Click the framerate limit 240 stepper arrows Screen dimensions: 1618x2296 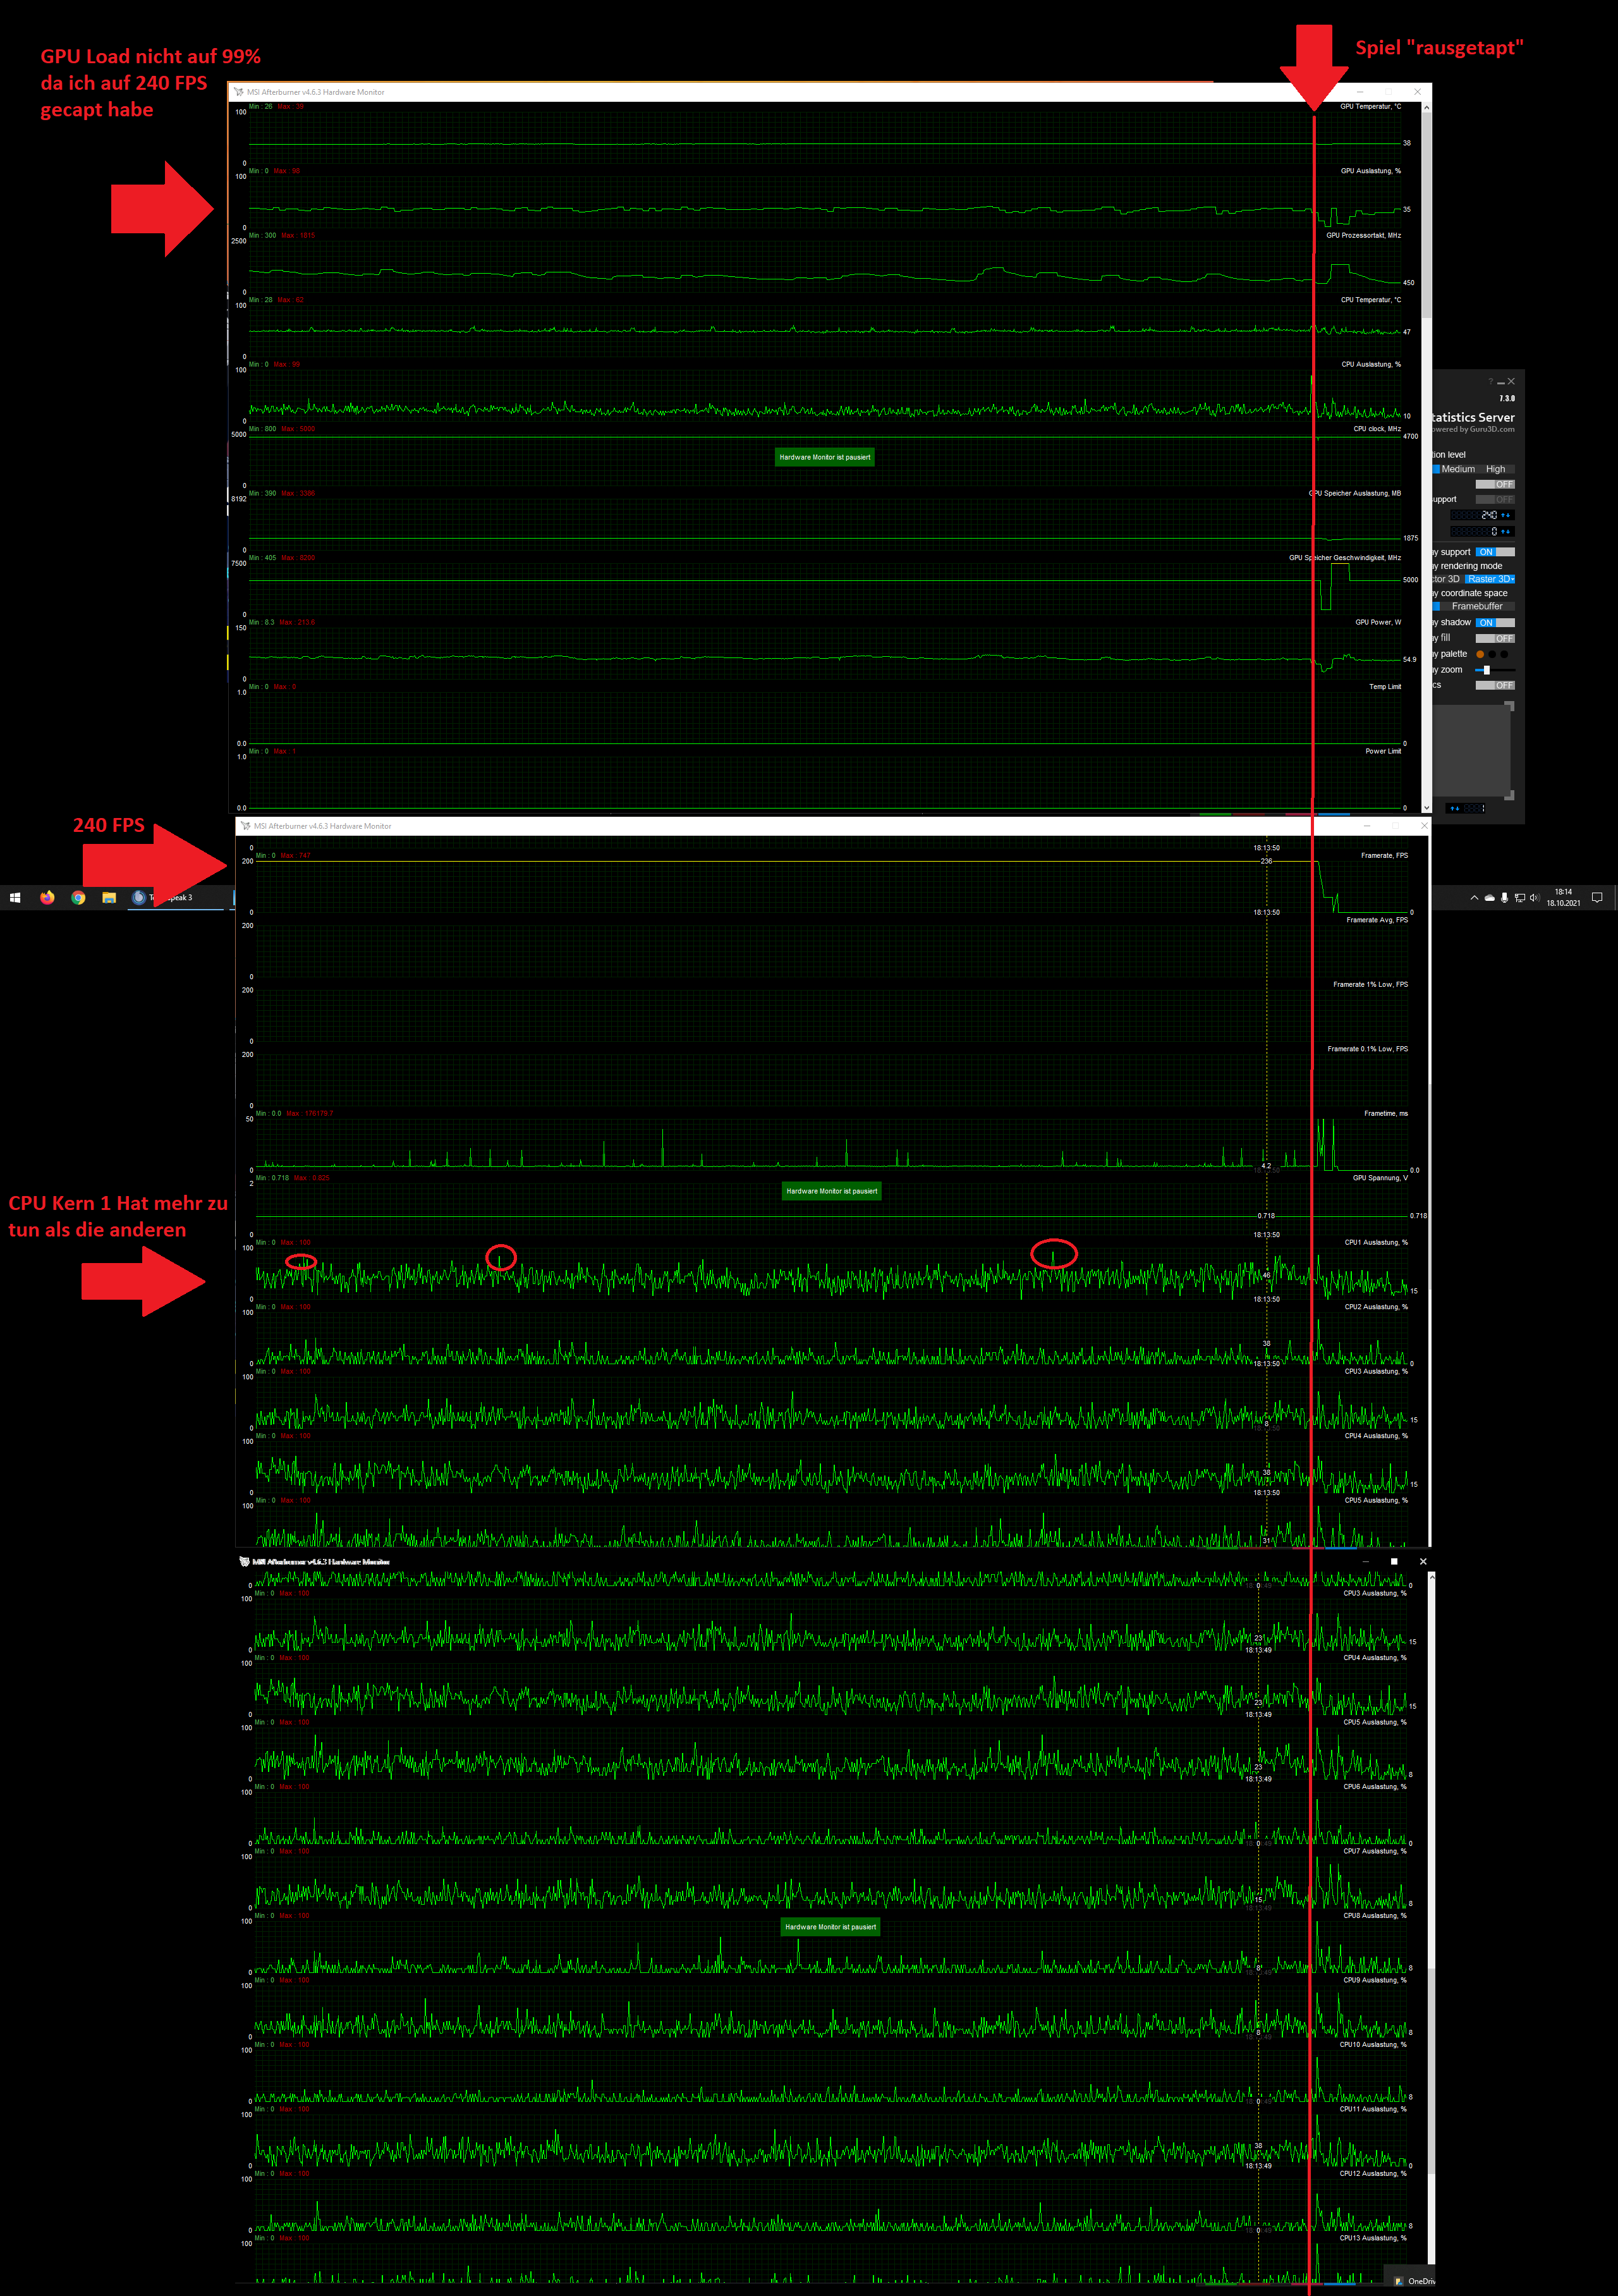click(x=1506, y=515)
